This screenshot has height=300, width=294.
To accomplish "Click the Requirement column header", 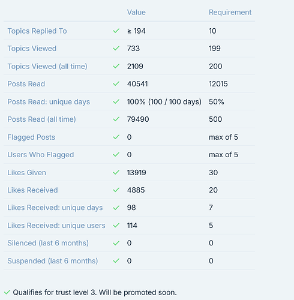I will (x=230, y=12).
